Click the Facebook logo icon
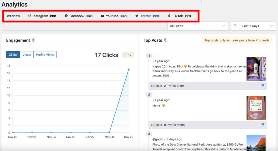 coord(66,16)
